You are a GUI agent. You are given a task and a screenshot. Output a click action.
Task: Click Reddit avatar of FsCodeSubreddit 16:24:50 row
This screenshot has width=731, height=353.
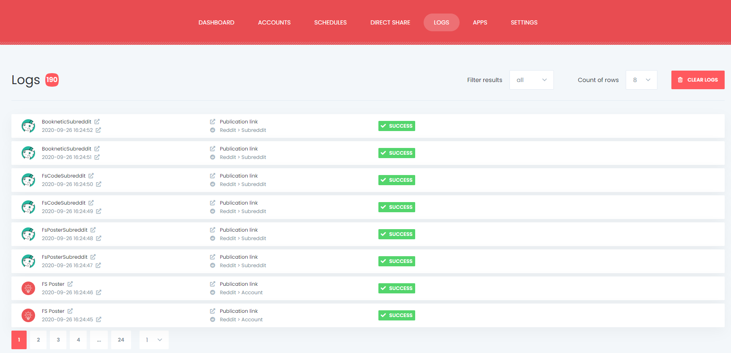coord(28,180)
